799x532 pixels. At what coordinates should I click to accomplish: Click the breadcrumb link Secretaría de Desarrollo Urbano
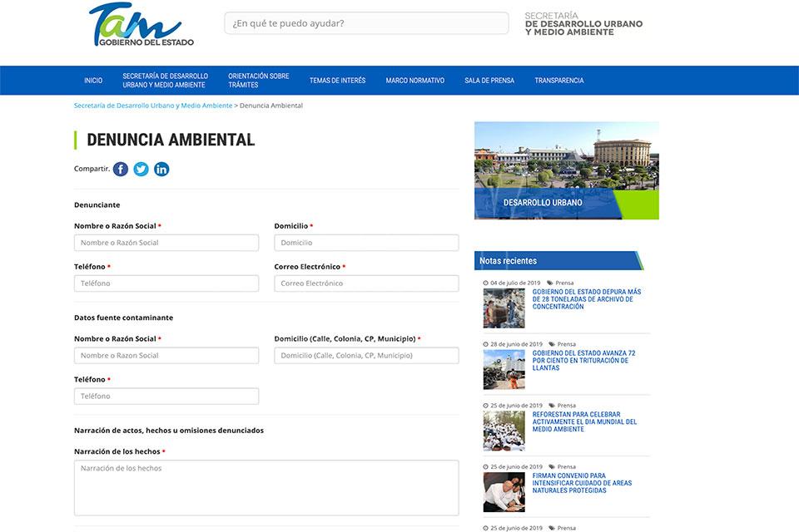click(x=153, y=106)
